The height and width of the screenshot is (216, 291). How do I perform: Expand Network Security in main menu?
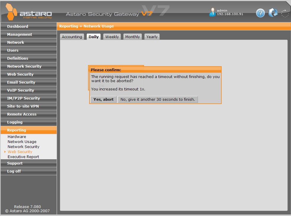coord(28,66)
